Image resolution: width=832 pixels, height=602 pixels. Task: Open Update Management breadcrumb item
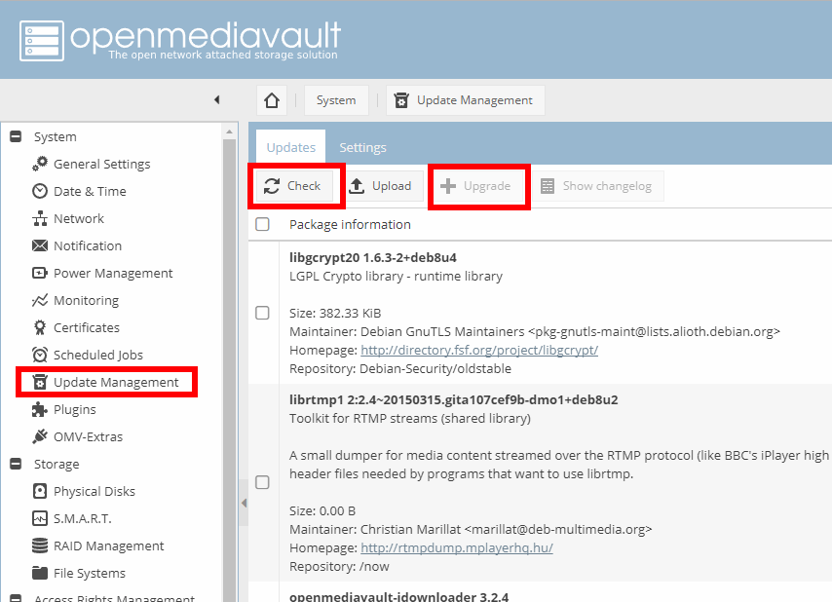tap(466, 100)
